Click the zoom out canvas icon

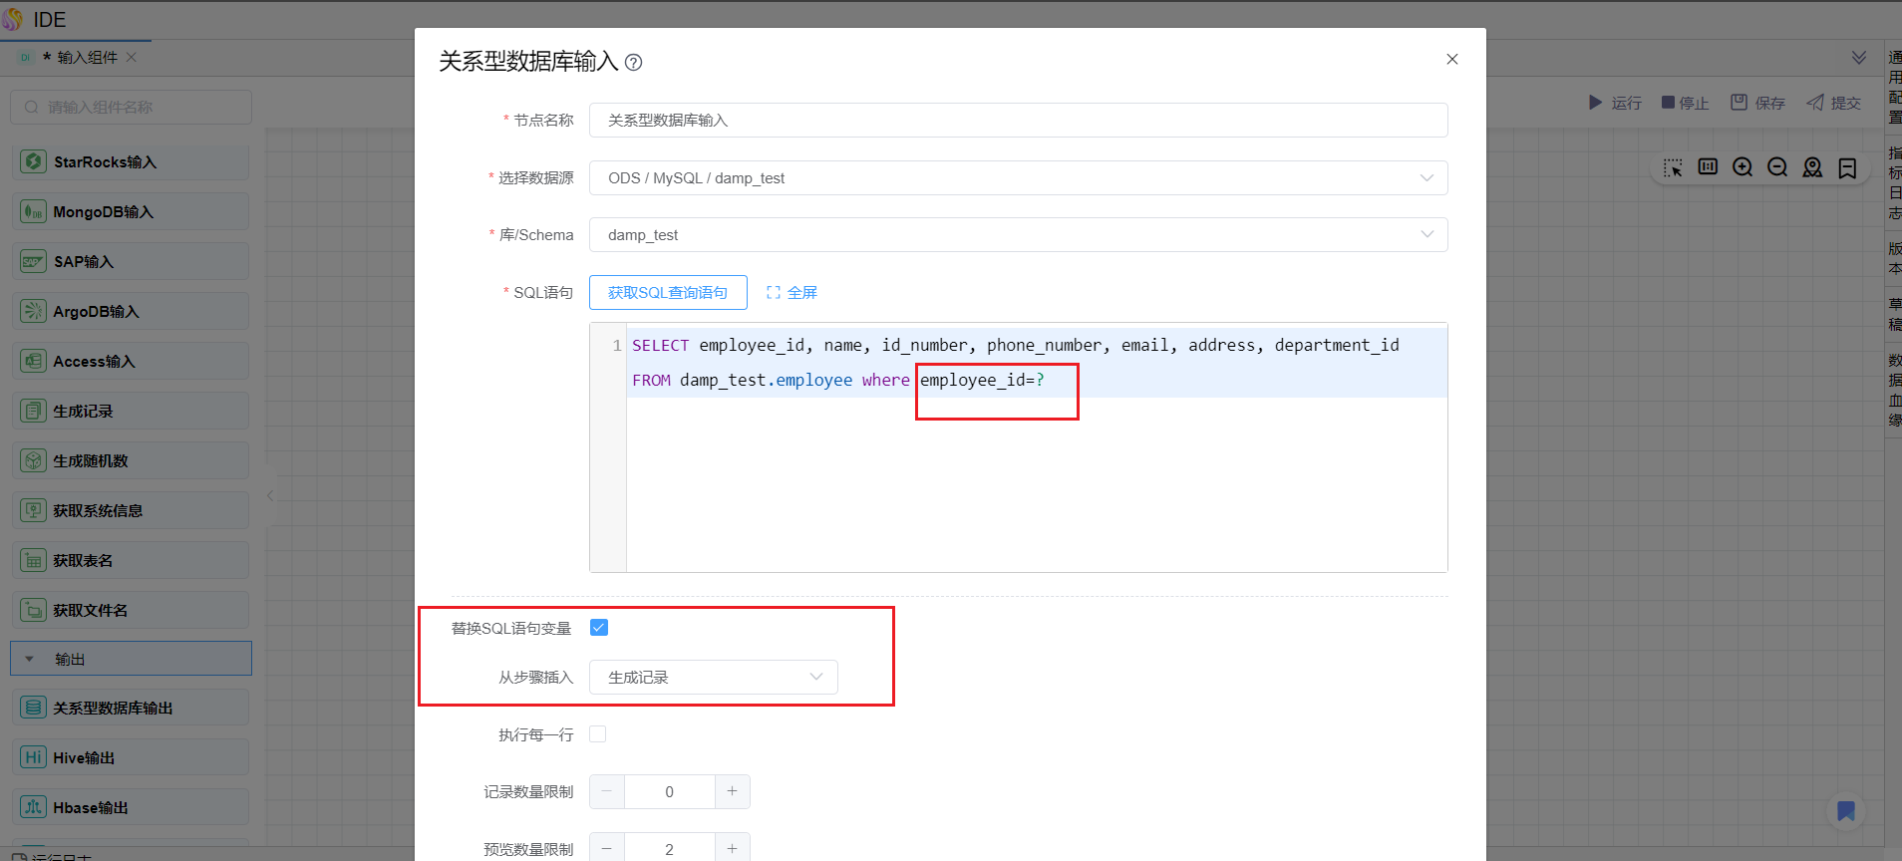tap(1776, 167)
